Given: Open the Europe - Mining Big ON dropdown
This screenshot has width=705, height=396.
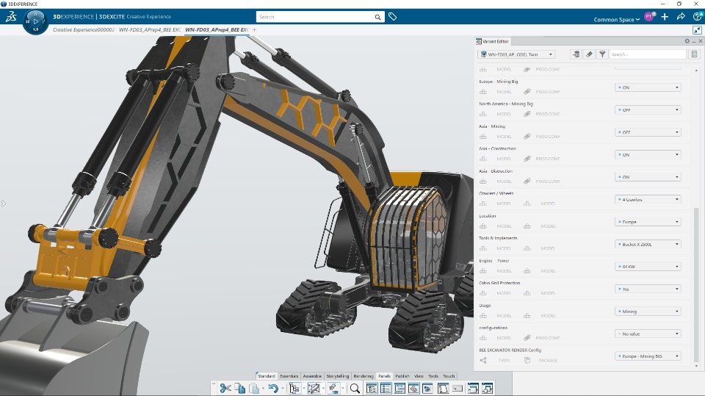Looking at the screenshot, I should (x=648, y=87).
